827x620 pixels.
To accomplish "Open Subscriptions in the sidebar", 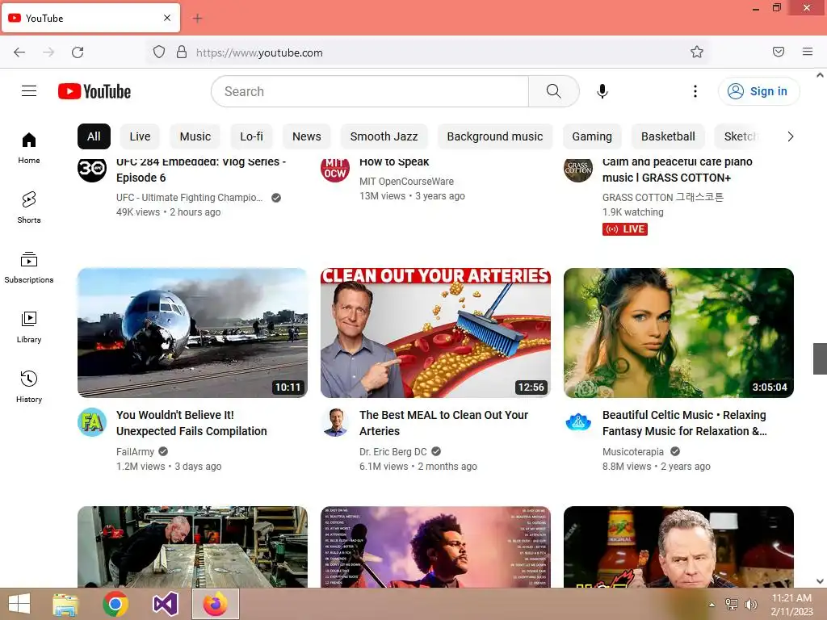I will 29,267.
